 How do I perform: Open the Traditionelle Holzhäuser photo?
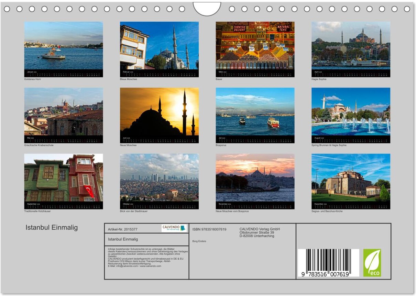pyautogui.click(x=64, y=178)
